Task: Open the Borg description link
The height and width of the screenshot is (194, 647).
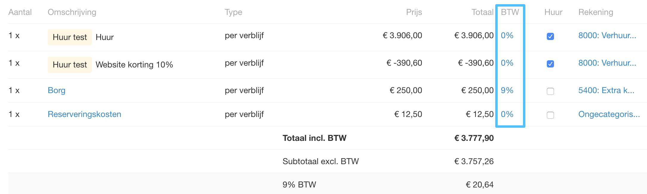Action: click(x=56, y=90)
